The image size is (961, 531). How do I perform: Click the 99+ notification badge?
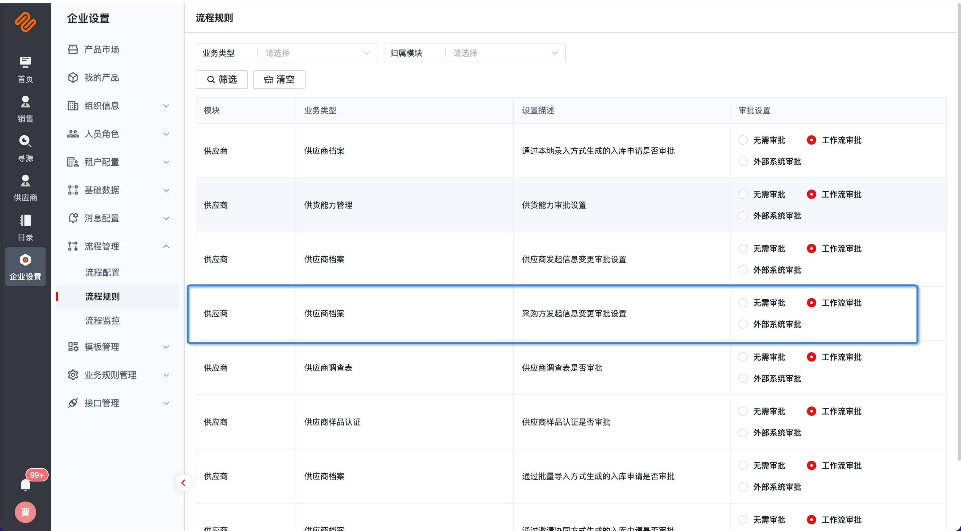pyautogui.click(x=37, y=475)
